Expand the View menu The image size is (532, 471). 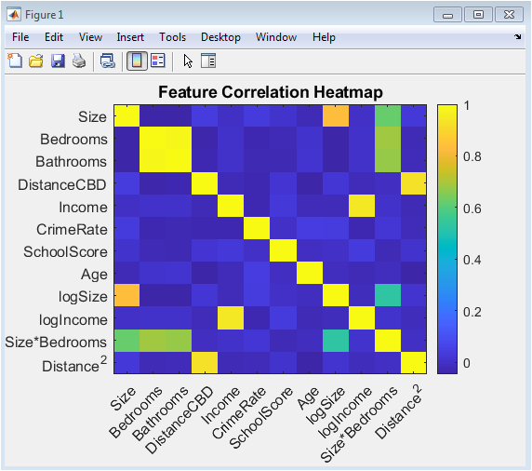tap(90, 37)
